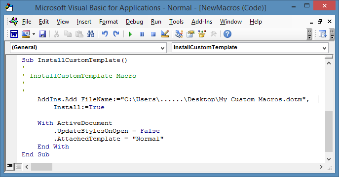Open the Debug menu
Viewport: 339px width, 177px height.
134,22
